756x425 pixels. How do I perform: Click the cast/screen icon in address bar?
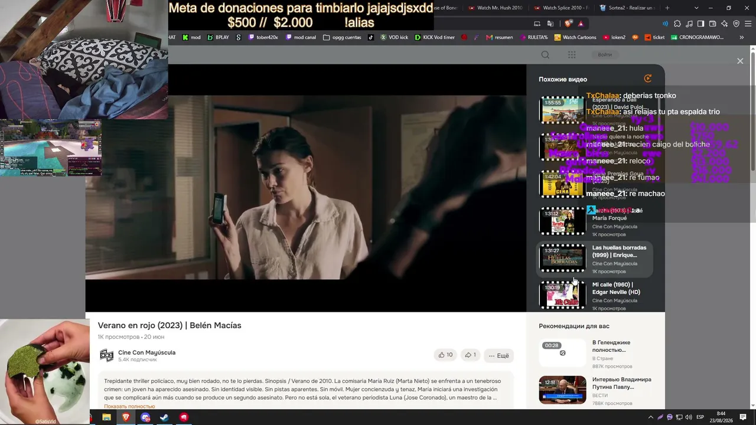click(x=537, y=24)
